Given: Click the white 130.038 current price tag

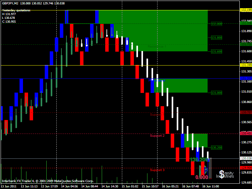Looking at the screenshot, I should [246, 158].
